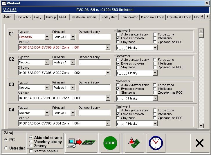Open the Komunikator tab
Viewport: 211px width, 155px height.
(x=129, y=17)
